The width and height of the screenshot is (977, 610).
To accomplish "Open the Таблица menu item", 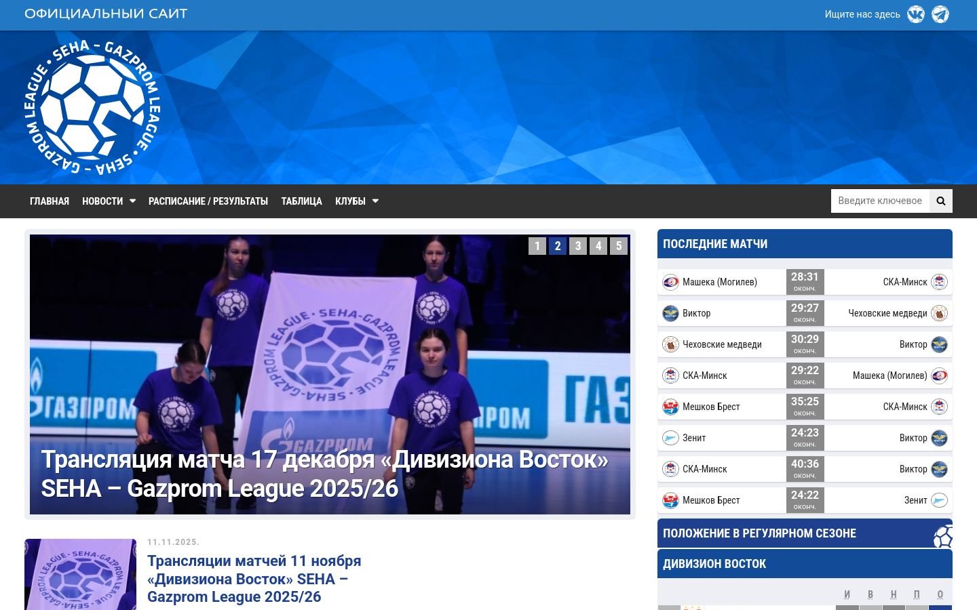I will tap(301, 201).
